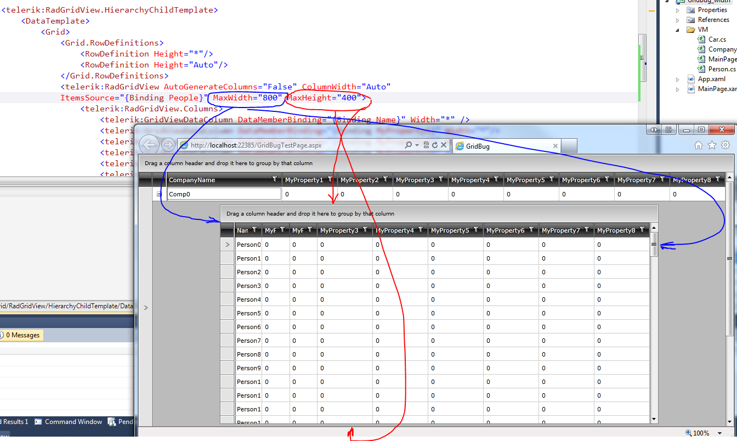The width and height of the screenshot is (737, 441).
Task: Edit the Comp0 company name cell
Action: [224, 194]
